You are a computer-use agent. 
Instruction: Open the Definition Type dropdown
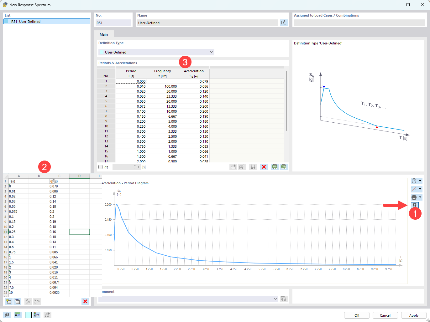pos(211,52)
